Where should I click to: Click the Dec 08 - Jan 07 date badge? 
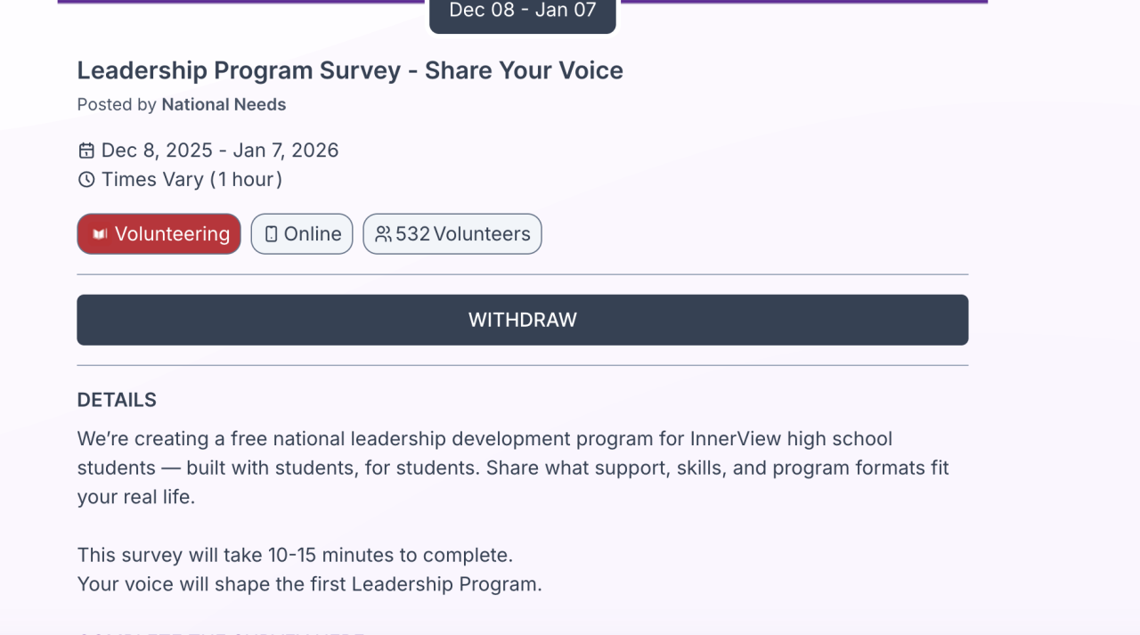(522, 12)
